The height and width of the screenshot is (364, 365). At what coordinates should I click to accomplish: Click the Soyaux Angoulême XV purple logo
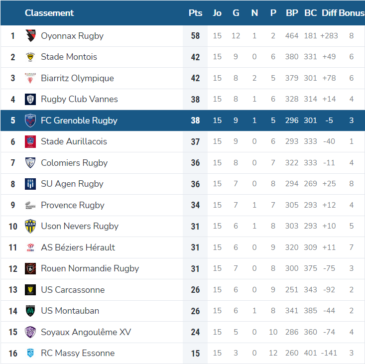click(30, 332)
